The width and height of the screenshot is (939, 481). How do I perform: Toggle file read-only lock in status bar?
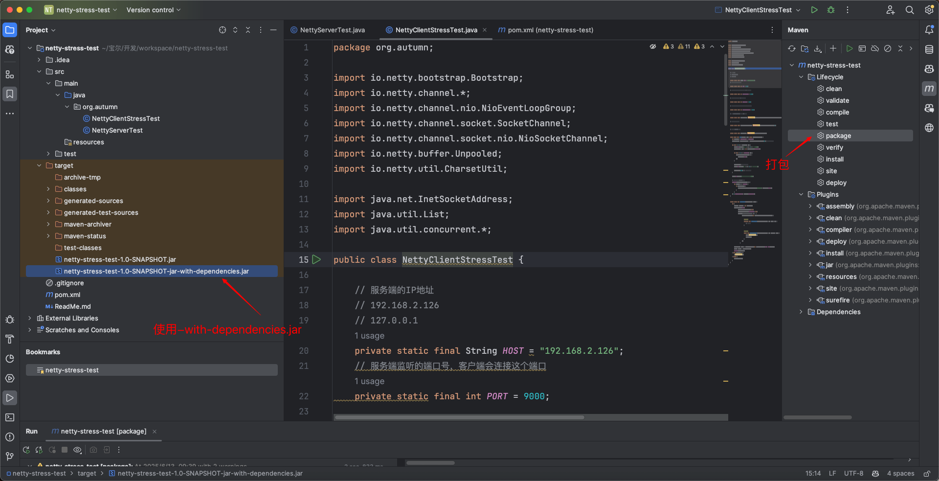tap(927, 474)
